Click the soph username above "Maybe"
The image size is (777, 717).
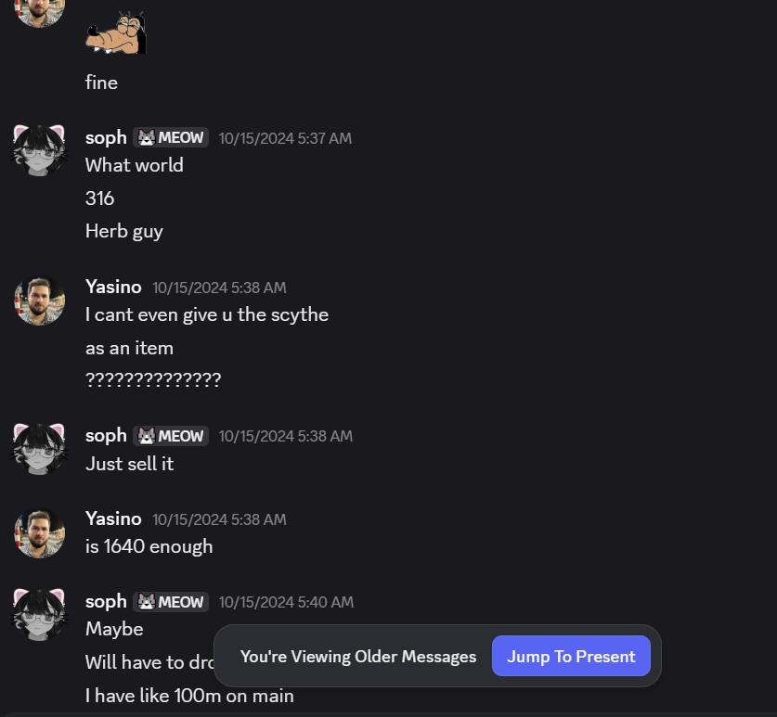coord(106,602)
